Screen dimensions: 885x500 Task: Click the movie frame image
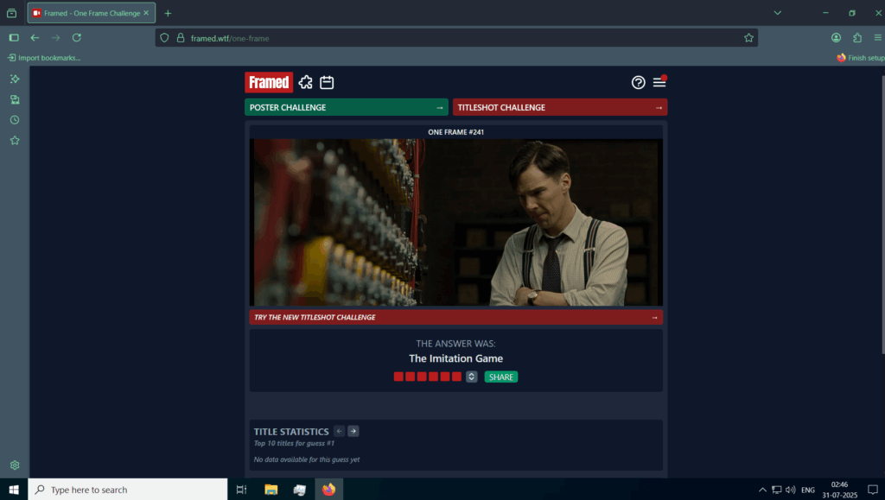(x=455, y=222)
